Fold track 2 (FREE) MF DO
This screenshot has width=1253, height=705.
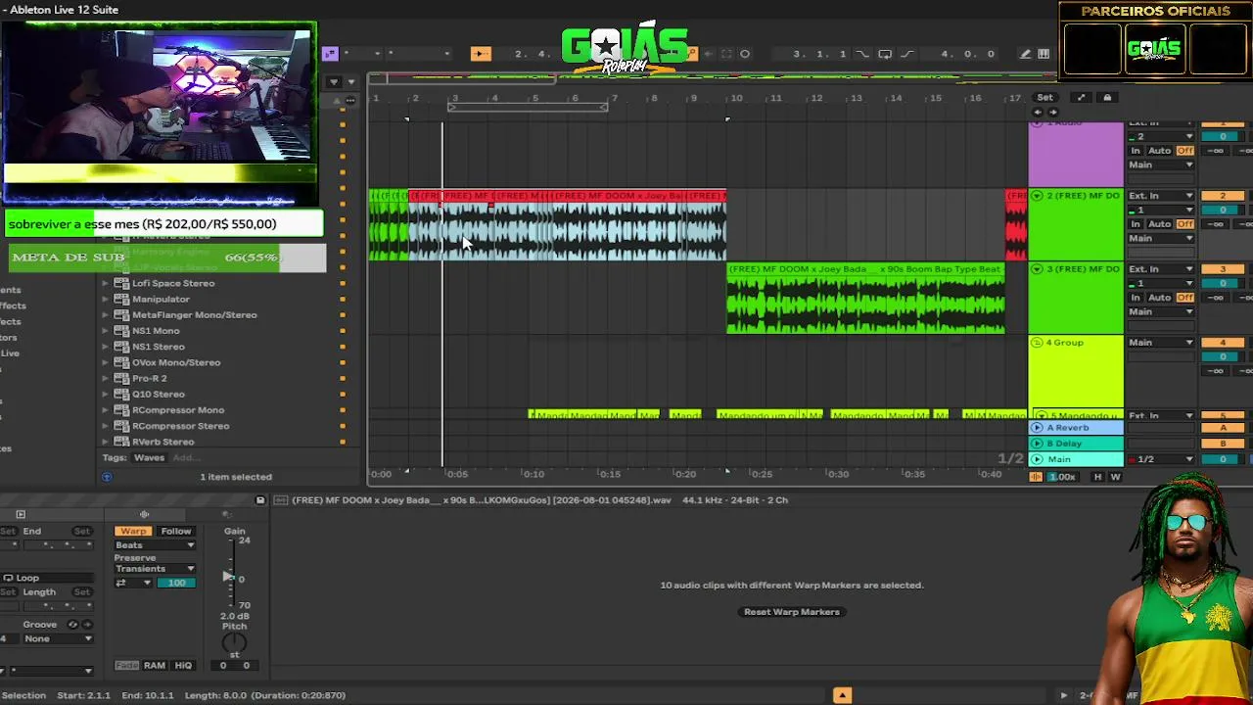pos(1037,196)
